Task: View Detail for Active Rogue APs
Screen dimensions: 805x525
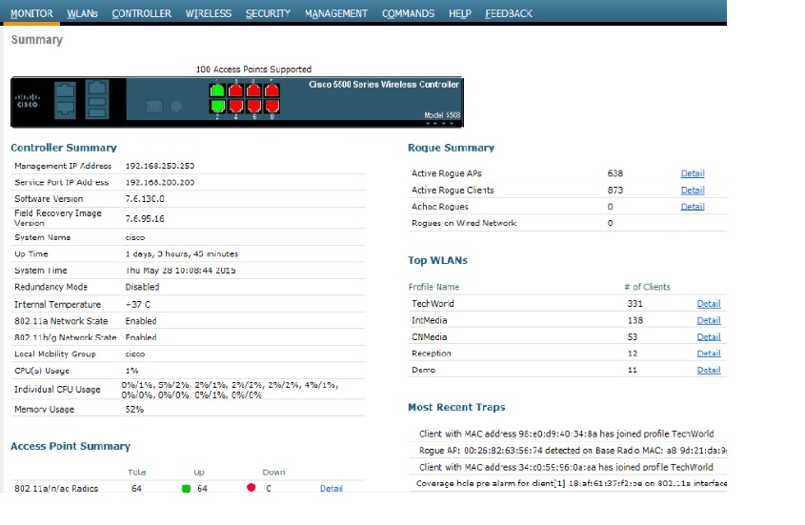Action: coord(693,173)
